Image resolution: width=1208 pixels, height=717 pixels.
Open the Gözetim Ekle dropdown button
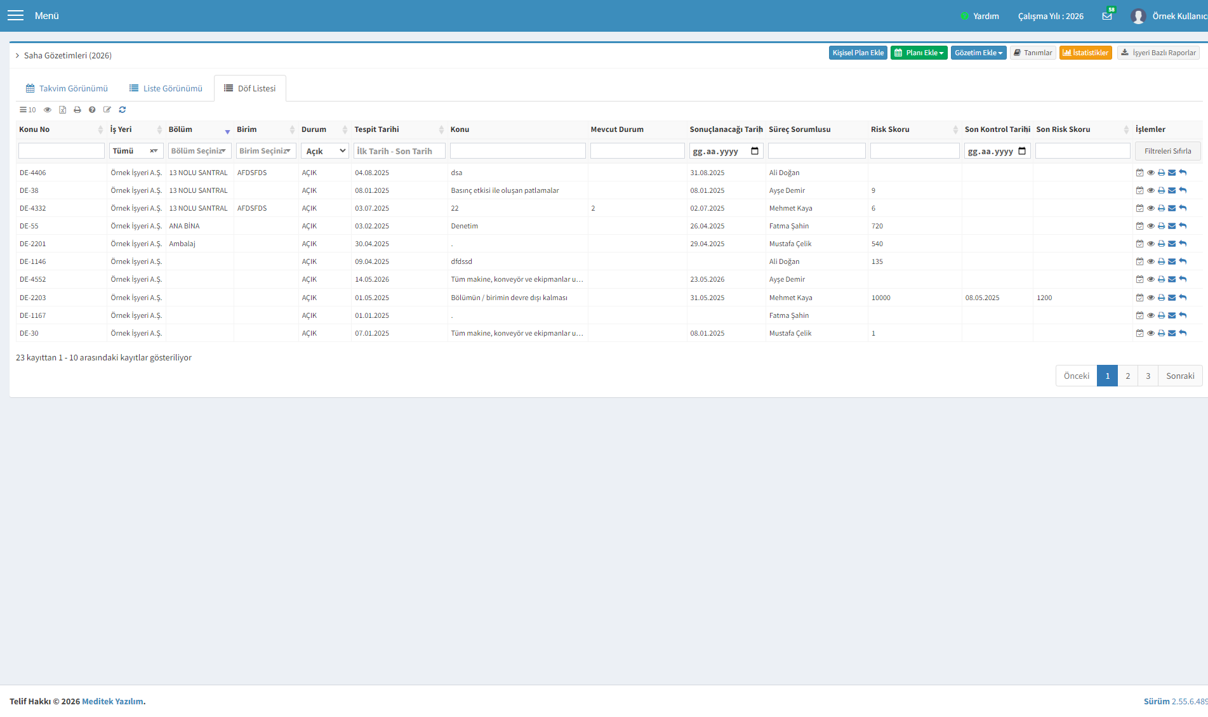click(x=978, y=53)
